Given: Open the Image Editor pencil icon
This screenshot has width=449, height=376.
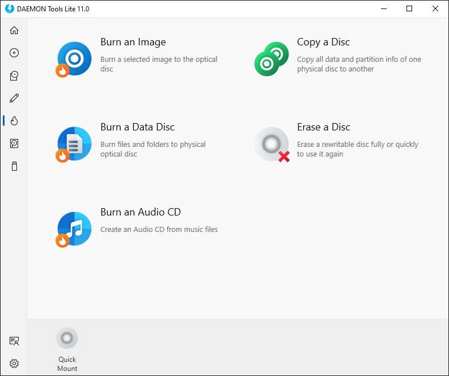Looking at the screenshot, I should pos(14,98).
